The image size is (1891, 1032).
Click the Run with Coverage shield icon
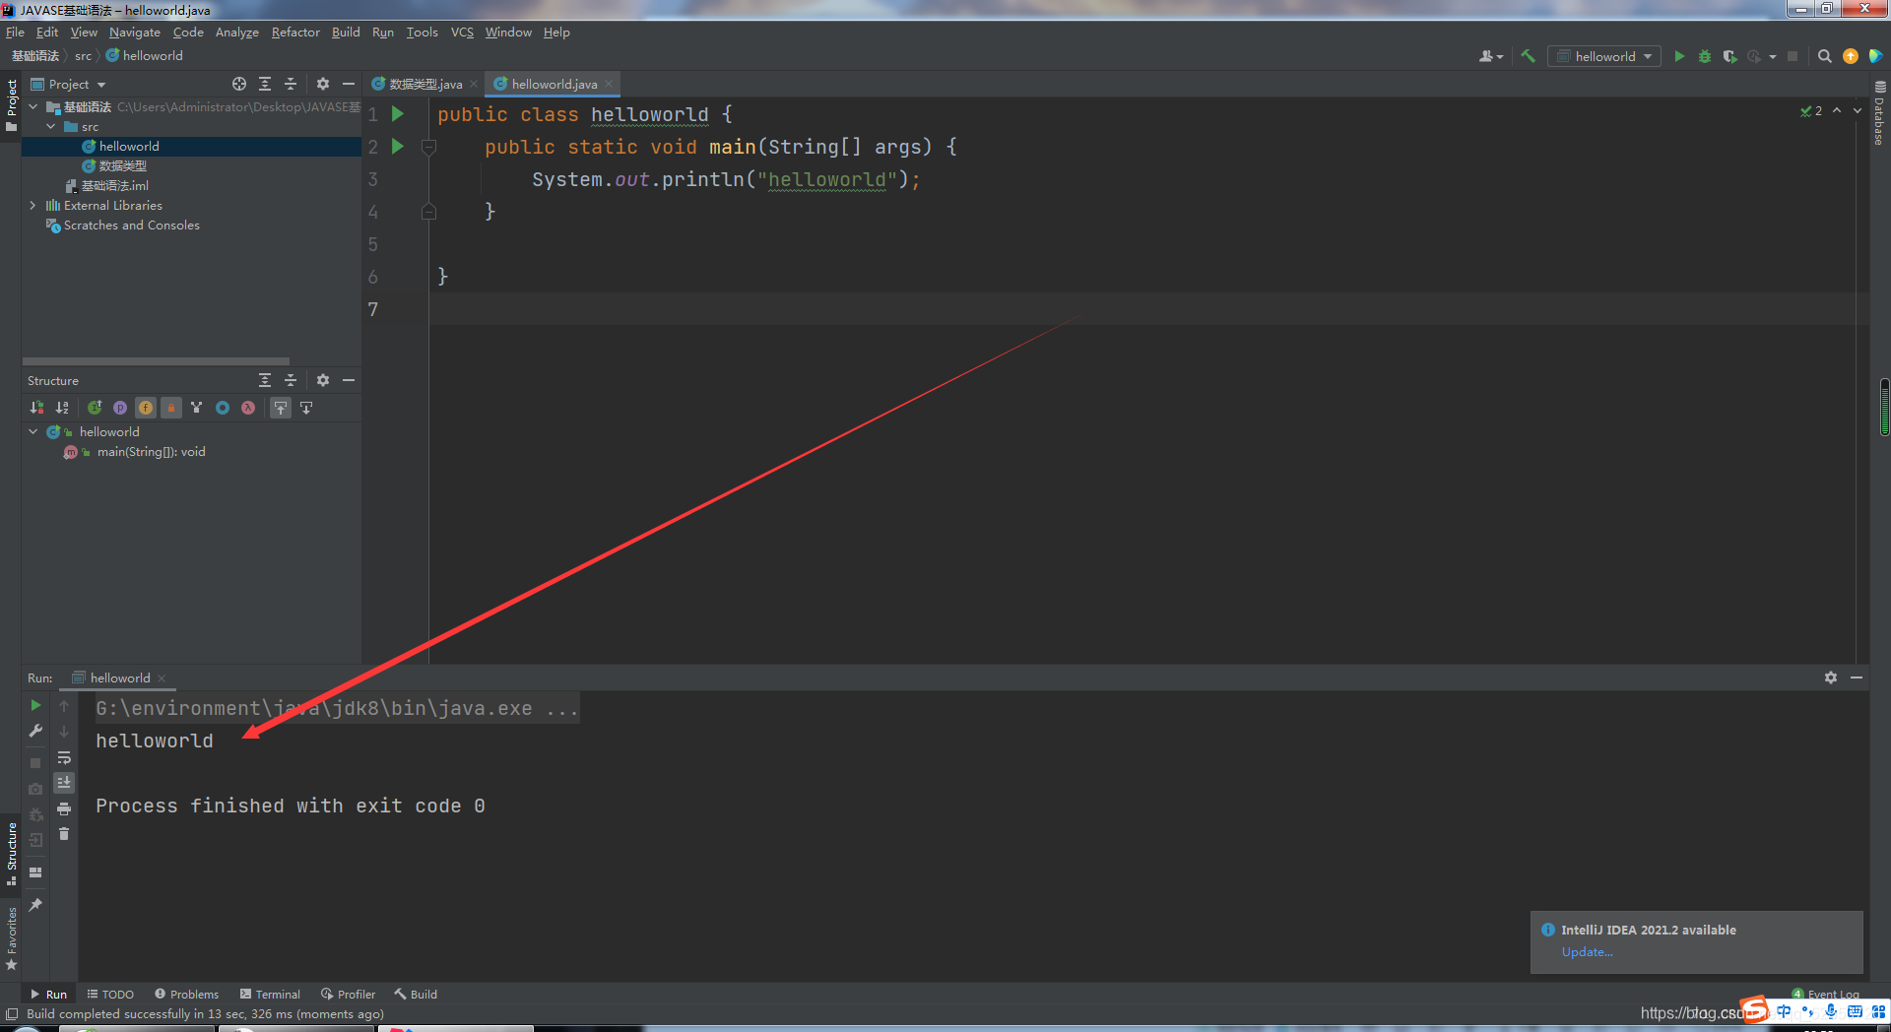point(1730,56)
